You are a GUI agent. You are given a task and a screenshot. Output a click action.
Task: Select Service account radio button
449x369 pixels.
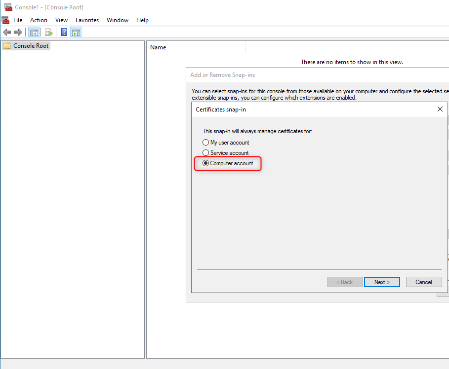(205, 153)
